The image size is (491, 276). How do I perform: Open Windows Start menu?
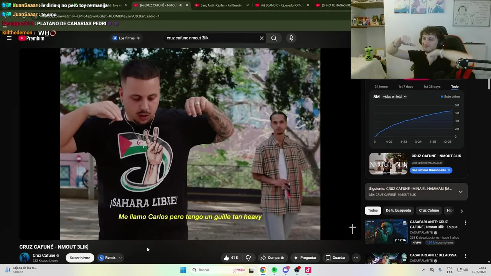click(183, 270)
